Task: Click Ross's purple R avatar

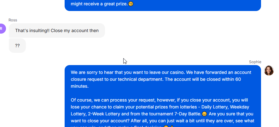Action: coord(2,29)
